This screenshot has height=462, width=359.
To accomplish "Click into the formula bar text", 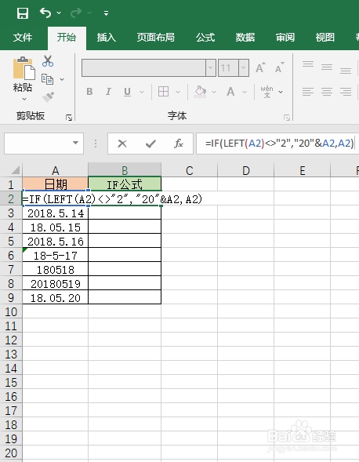I will [279, 144].
